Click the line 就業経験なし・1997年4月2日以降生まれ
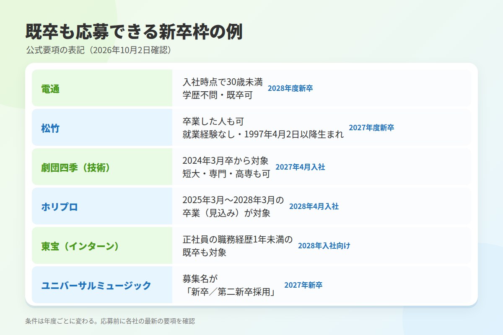This screenshot has height=335, width=503. (x=263, y=134)
